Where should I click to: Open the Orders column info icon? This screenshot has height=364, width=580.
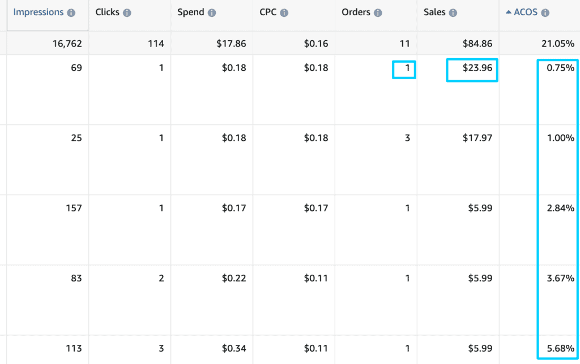click(x=378, y=12)
